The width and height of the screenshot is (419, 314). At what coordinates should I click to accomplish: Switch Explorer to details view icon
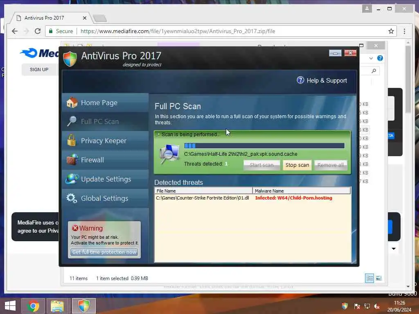pos(369,278)
